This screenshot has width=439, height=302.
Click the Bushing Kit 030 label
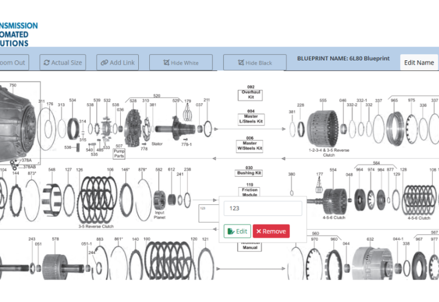click(250, 171)
